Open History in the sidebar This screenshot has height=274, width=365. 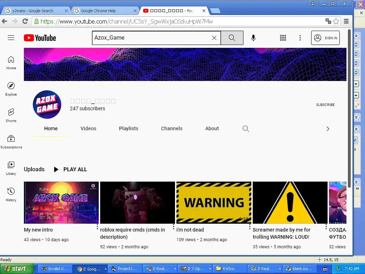tap(11, 194)
